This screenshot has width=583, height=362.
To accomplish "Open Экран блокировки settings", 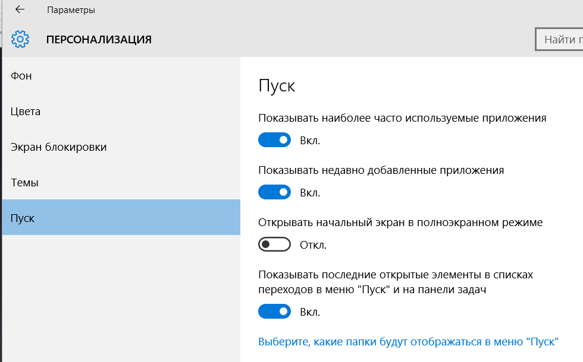I will (59, 147).
